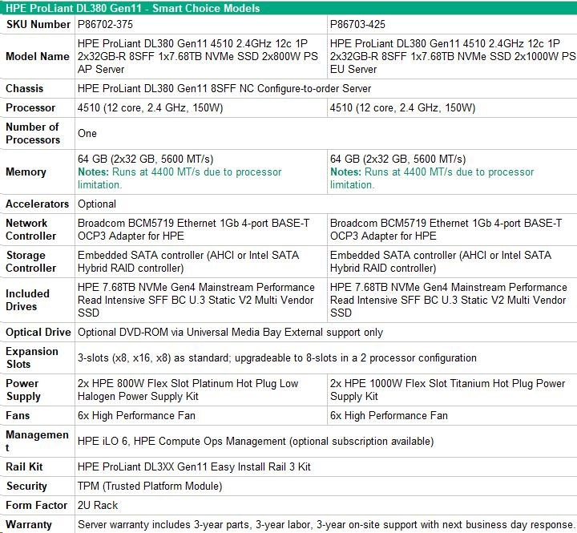The height and width of the screenshot is (533, 577).
Task: Click the table title HPE ProLiant DL380 Gen11
Action: [x=132, y=8]
